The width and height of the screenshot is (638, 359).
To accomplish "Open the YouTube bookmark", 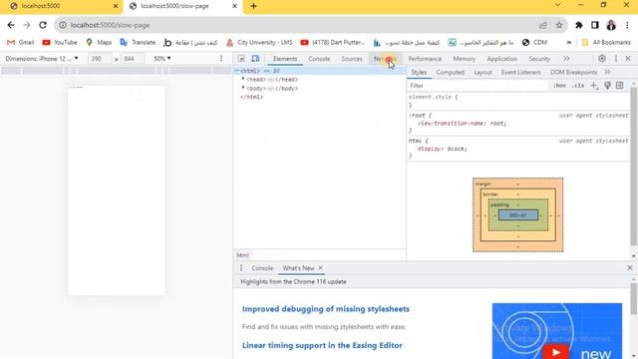I will tap(60, 42).
